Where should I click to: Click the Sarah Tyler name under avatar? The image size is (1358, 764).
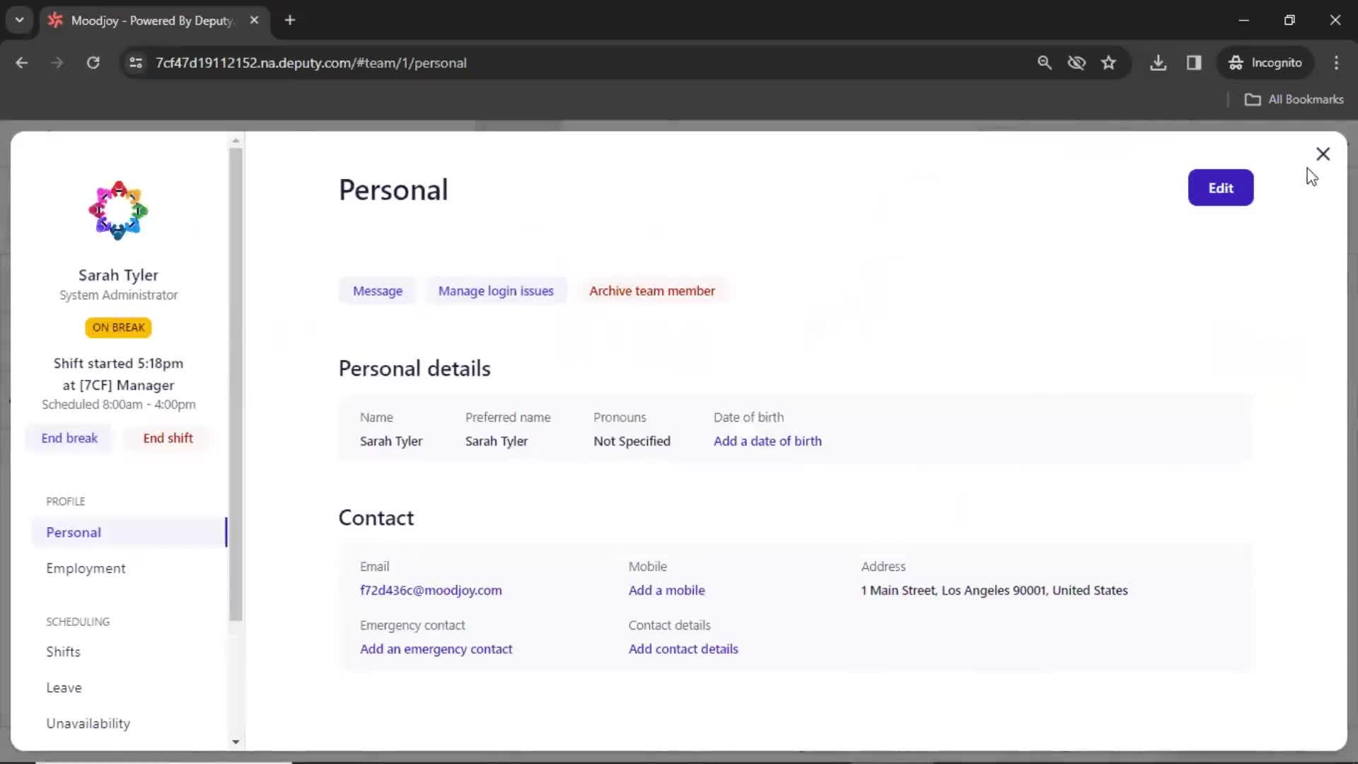coord(118,275)
